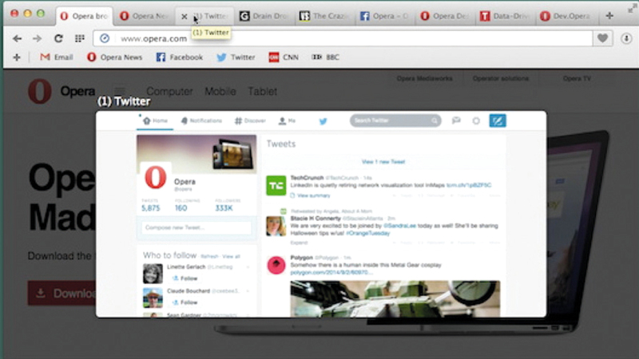This screenshot has height=359, width=639.
Task: Click Me in the Twitter preview
Action: 287,121
